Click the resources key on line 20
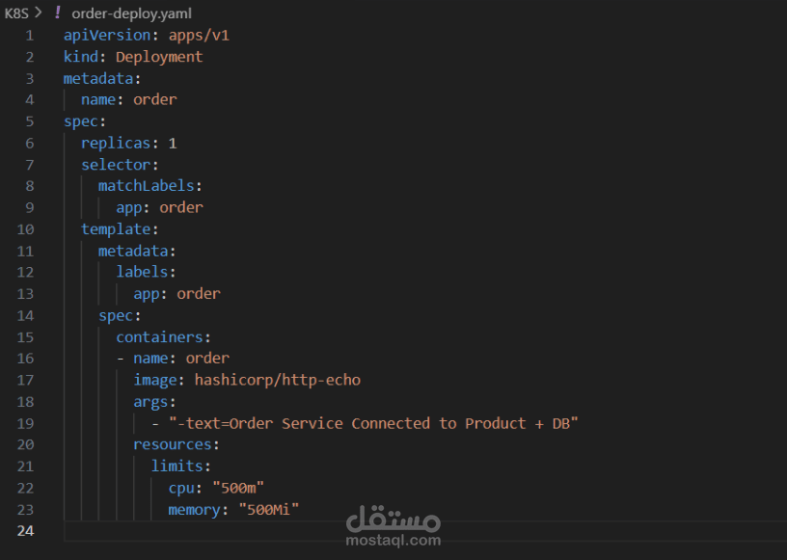Screen dimensions: 787x560 (x=172, y=444)
